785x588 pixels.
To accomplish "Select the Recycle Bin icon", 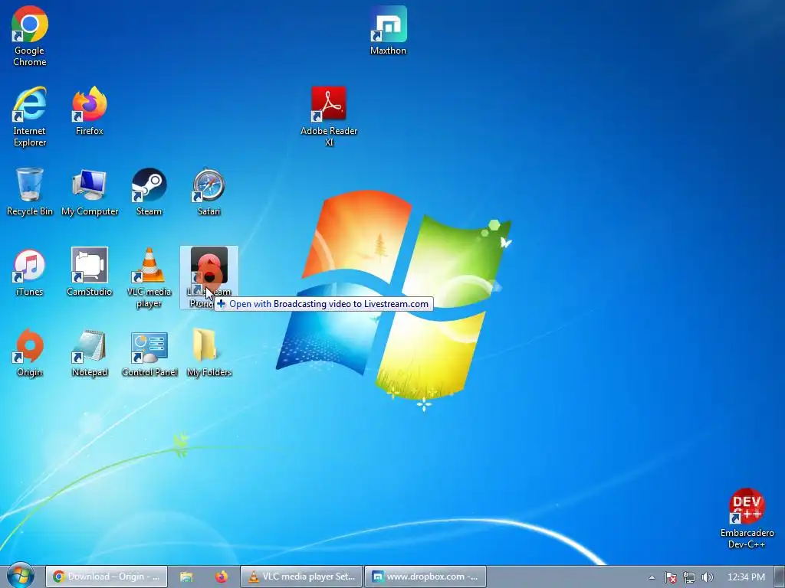I will 30,192.
